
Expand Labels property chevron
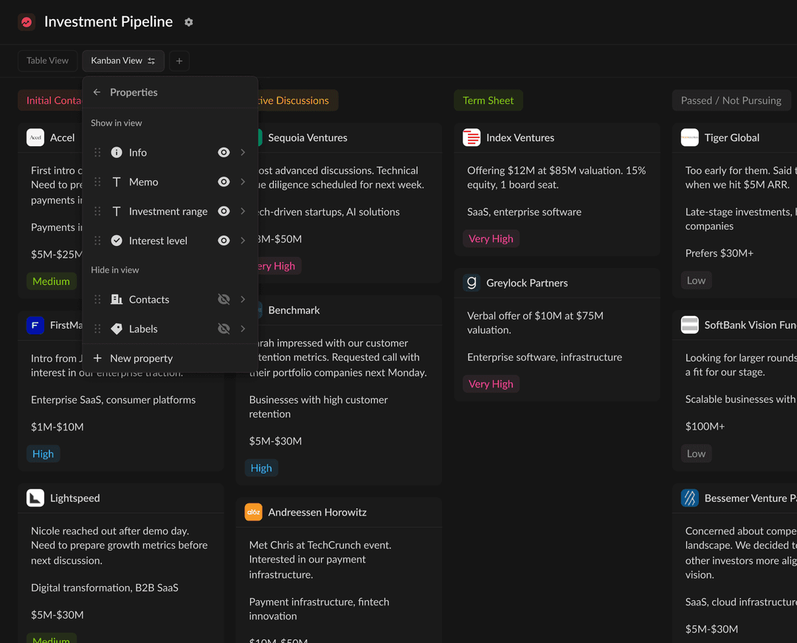pyautogui.click(x=243, y=329)
